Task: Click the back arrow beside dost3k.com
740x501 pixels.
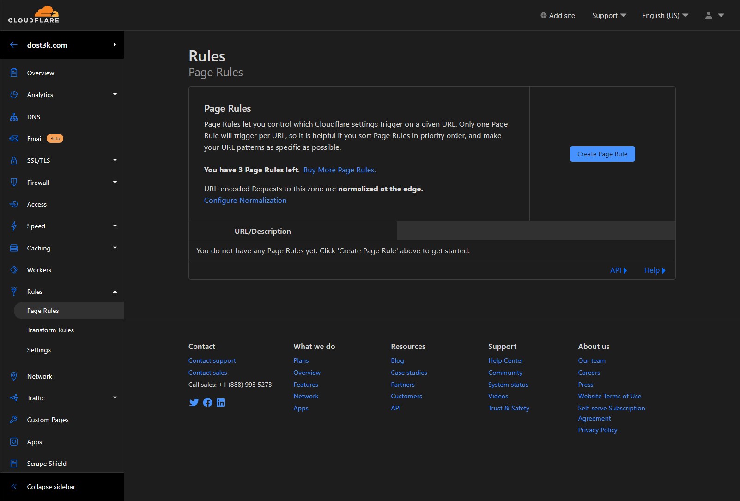Action: (14, 45)
